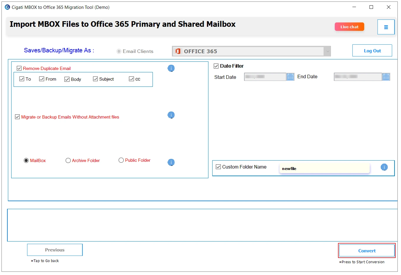Uncheck the From field checkbox
This screenshot has height=275, width=401.
tap(42, 79)
